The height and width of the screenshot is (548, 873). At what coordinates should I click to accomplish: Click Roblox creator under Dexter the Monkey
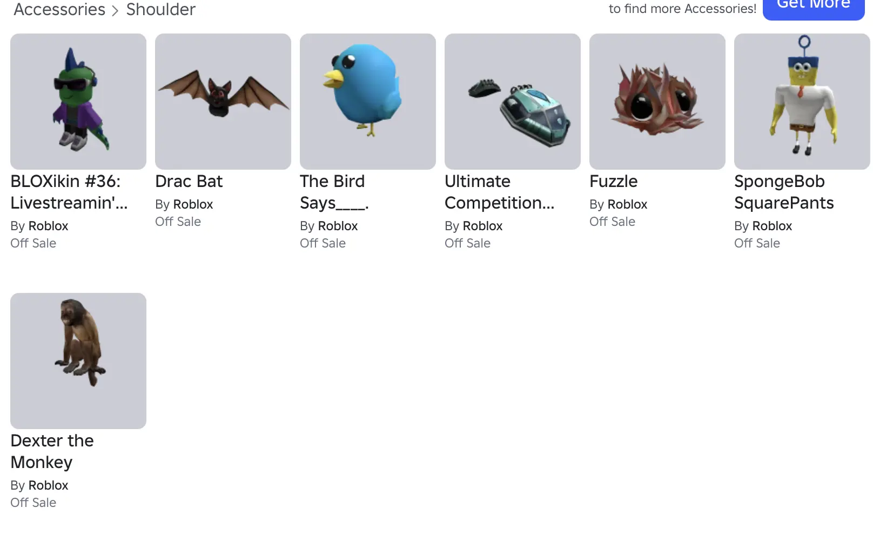48,485
